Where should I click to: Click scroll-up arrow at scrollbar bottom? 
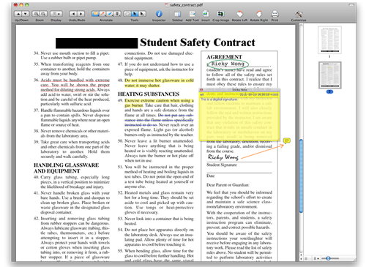coord(301,254)
